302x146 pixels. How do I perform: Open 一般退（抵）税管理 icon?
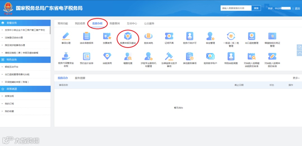coord(231,36)
